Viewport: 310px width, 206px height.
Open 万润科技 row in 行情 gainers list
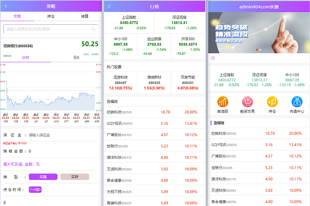pos(155,169)
